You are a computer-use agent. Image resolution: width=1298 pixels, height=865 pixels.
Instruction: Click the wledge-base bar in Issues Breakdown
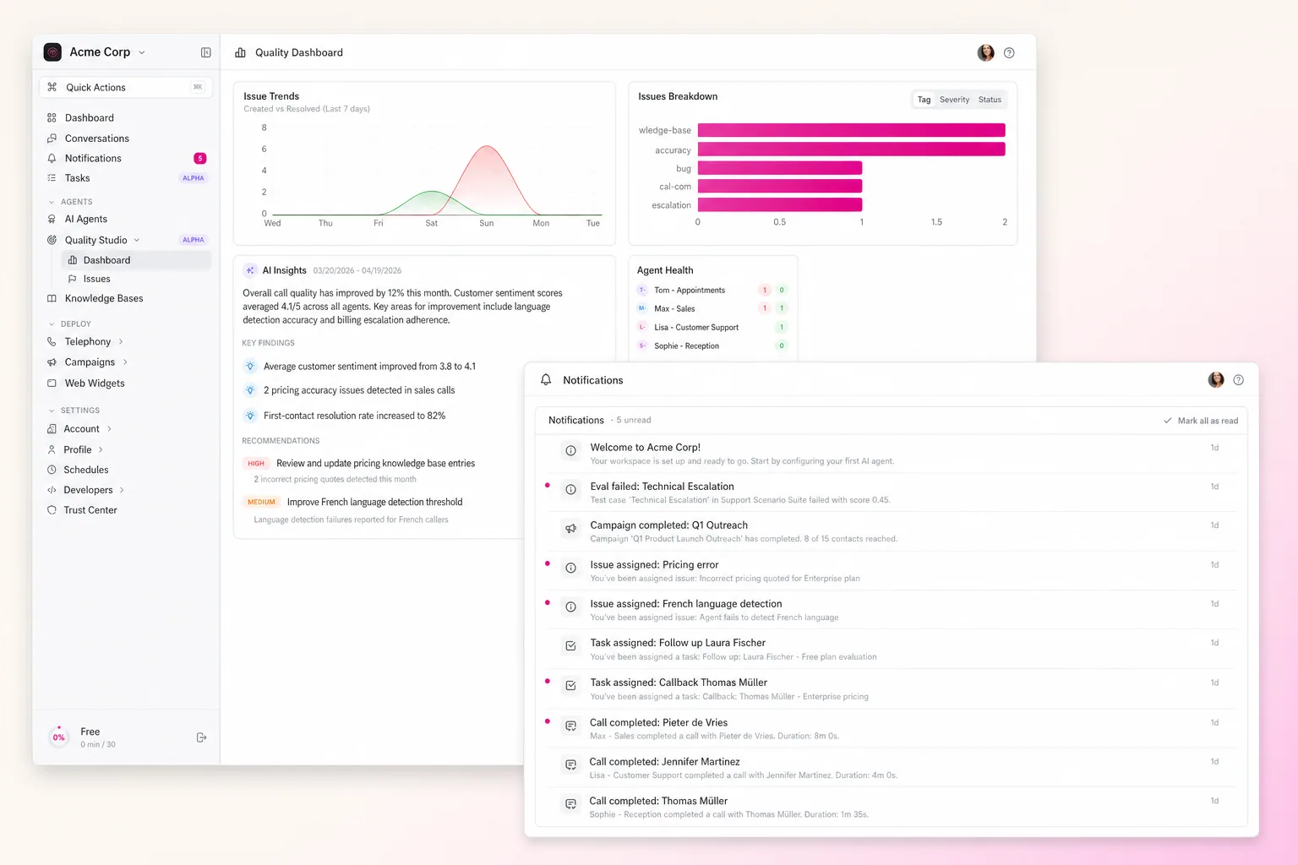(851, 130)
